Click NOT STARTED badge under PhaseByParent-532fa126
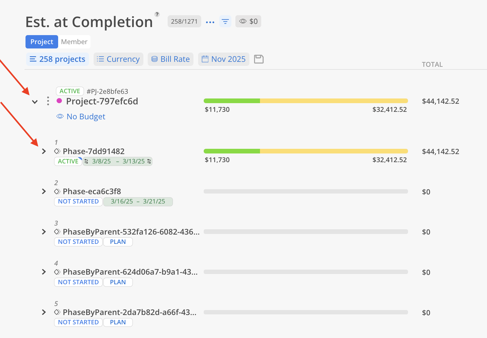Image resolution: width=487 pixels, height=338 pixels. pos(78,242)
